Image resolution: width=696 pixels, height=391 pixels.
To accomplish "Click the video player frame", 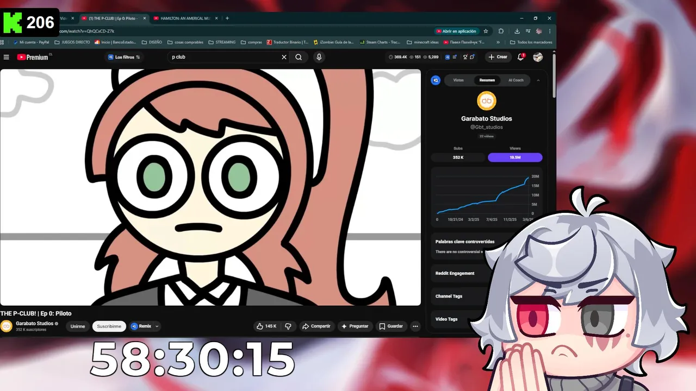I will coord(210,187).
